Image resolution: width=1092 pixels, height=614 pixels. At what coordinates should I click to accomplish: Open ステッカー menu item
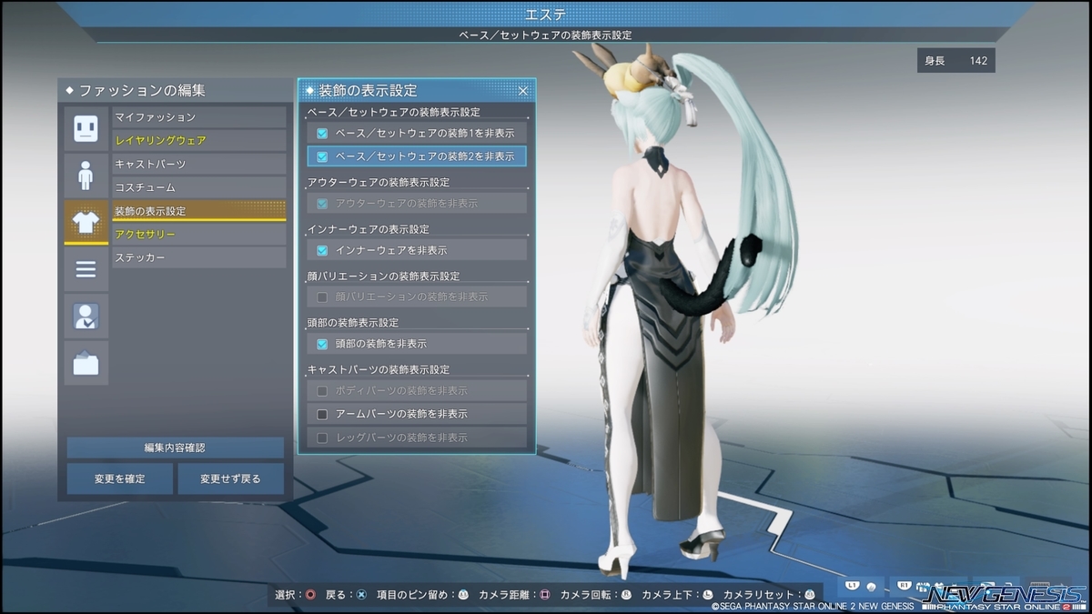[x=198, y=257]
